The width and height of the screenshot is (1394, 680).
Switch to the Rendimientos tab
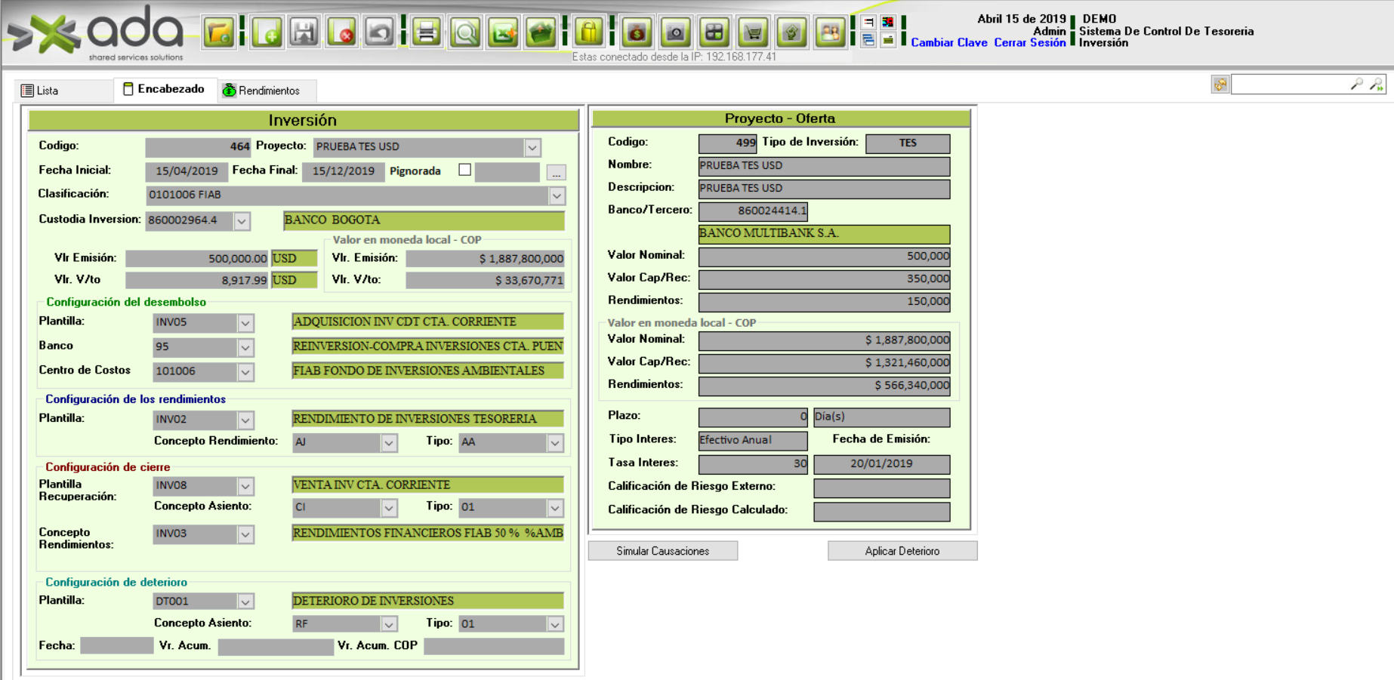click(x=262, y=91)
